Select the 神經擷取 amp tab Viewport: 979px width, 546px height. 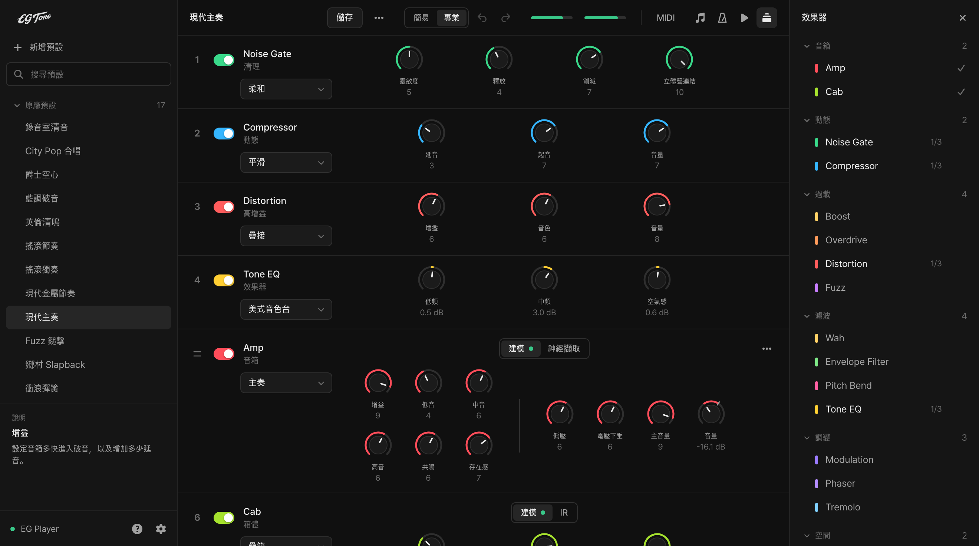564,349
